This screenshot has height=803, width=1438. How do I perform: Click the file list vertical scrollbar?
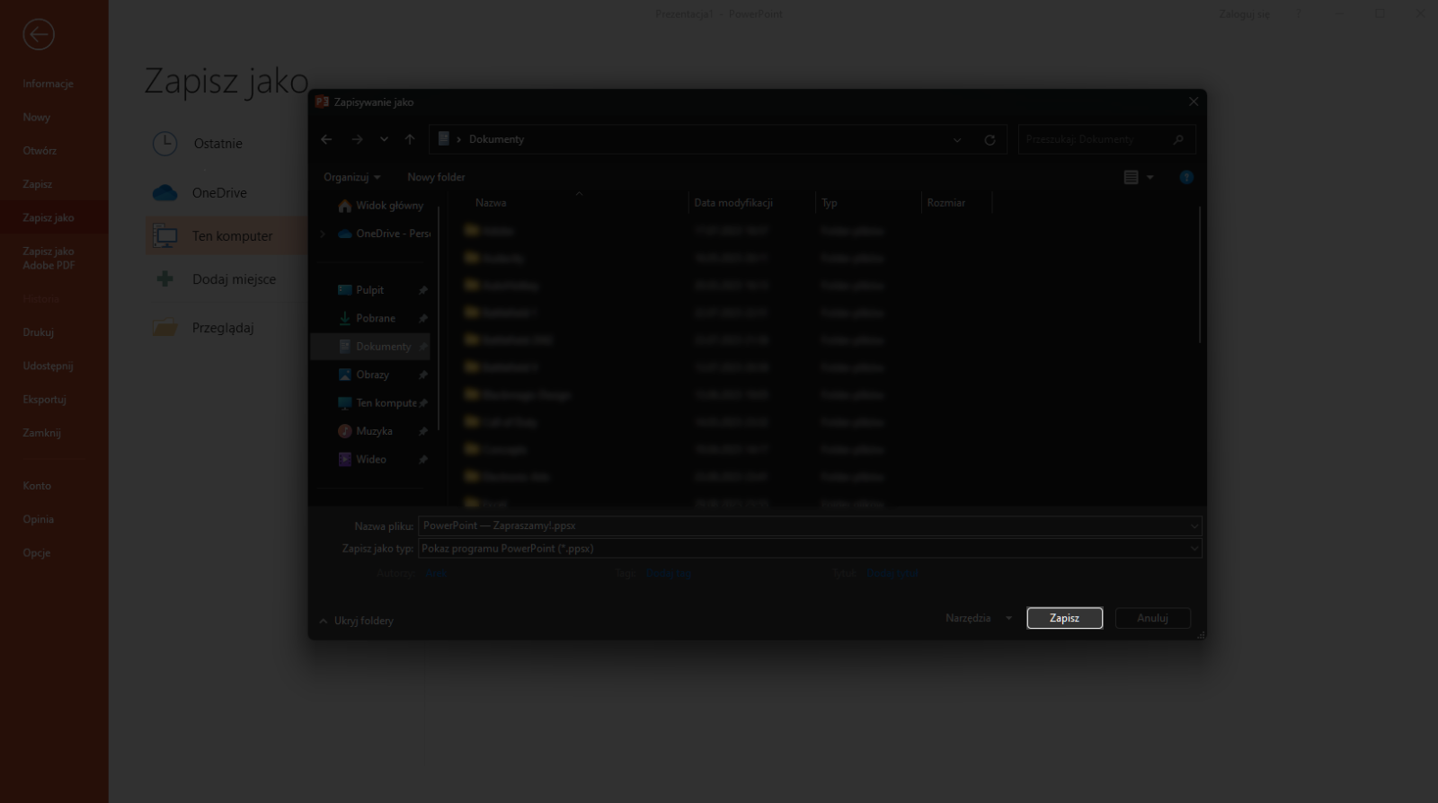(1200, 274)
